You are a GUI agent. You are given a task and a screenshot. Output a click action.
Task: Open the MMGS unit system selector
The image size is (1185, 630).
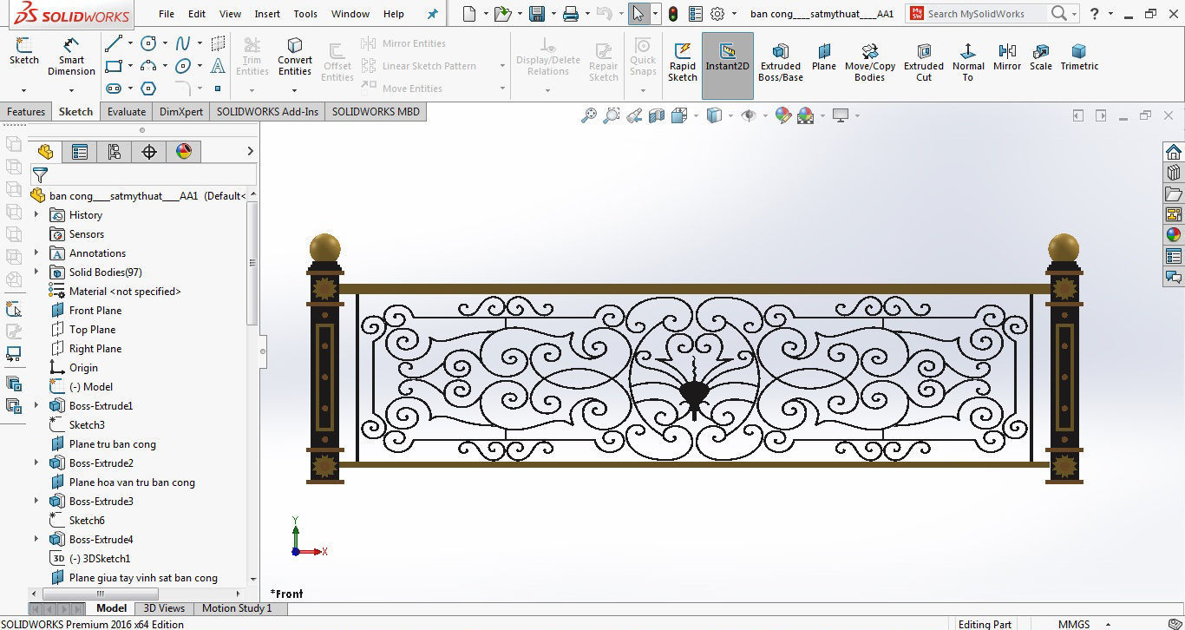(x=1074, y=624)
